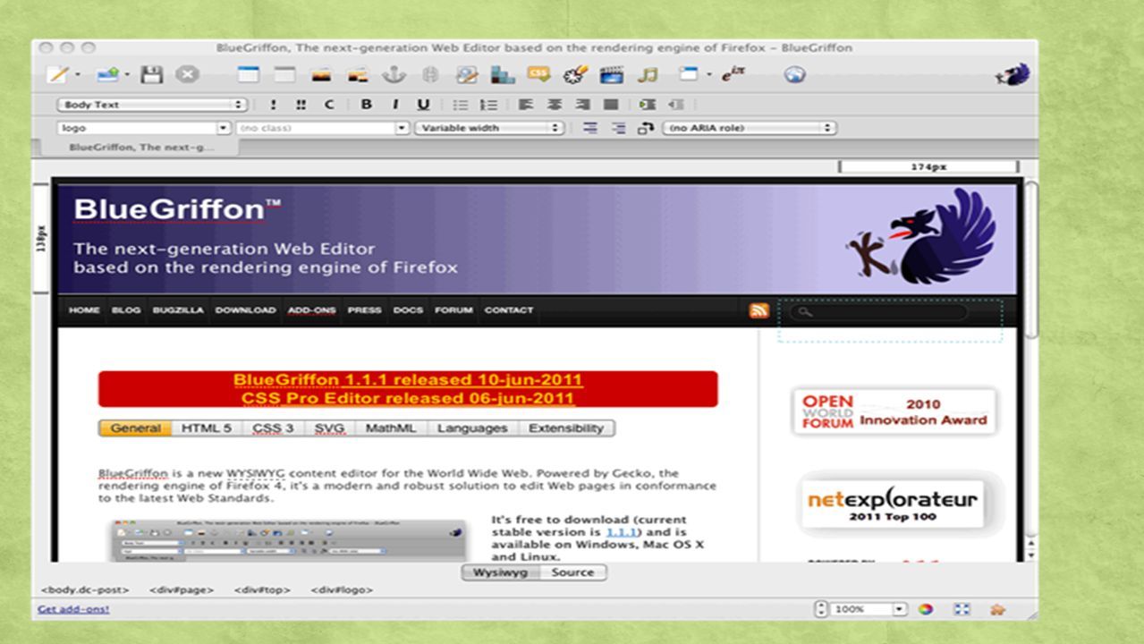Open the (no ARIA role) dropdown
Image resolution: width=1144 pixels, height=644 pixels.
pyautogui.click(x=750, y=128)
